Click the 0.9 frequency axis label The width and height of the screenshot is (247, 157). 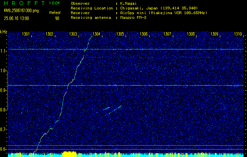2,90
